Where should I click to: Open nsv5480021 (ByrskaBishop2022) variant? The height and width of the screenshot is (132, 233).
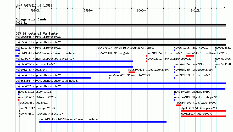point(38,86)
